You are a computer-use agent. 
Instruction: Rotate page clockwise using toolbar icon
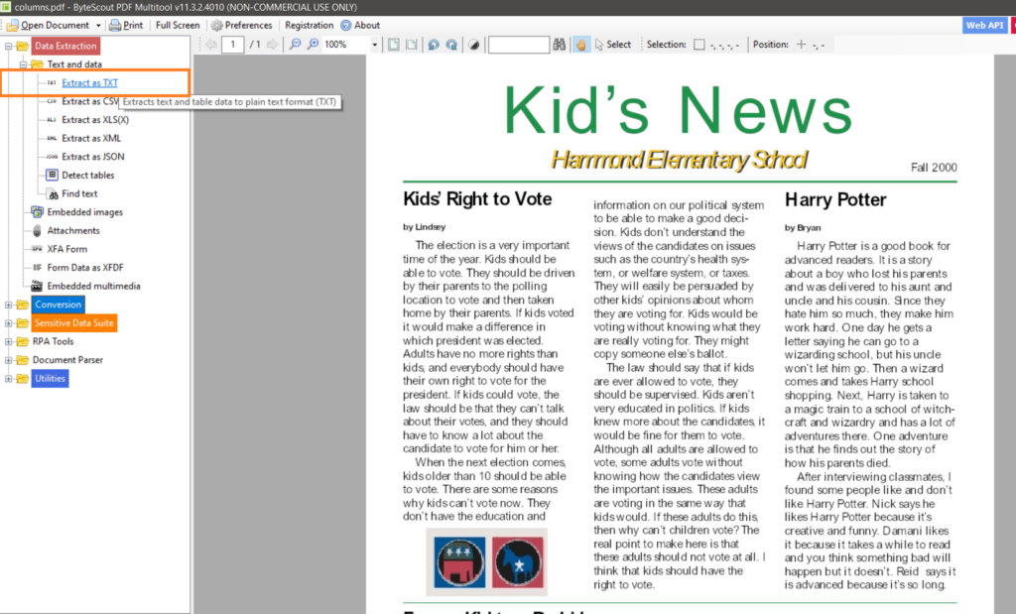pyautogui.click(x=451, y=45)
